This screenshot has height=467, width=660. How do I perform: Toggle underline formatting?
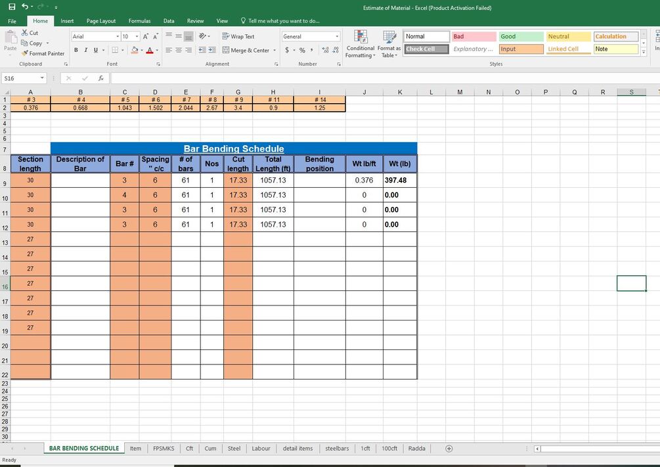(x=96, y=50)
